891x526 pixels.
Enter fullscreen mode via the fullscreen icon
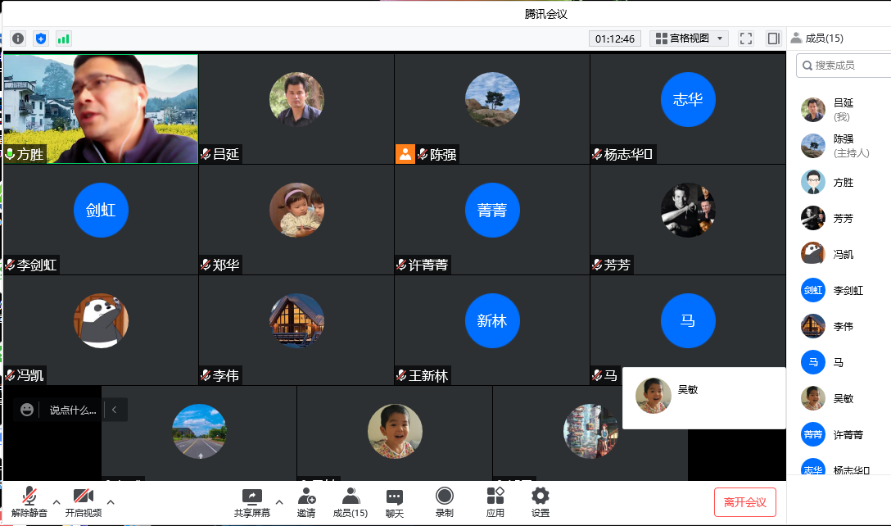pos(746,39)
